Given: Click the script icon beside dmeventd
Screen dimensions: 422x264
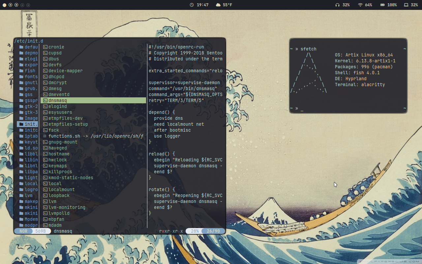Looking at the screenshot, I should pyautogui.click(x=45, y=94).
